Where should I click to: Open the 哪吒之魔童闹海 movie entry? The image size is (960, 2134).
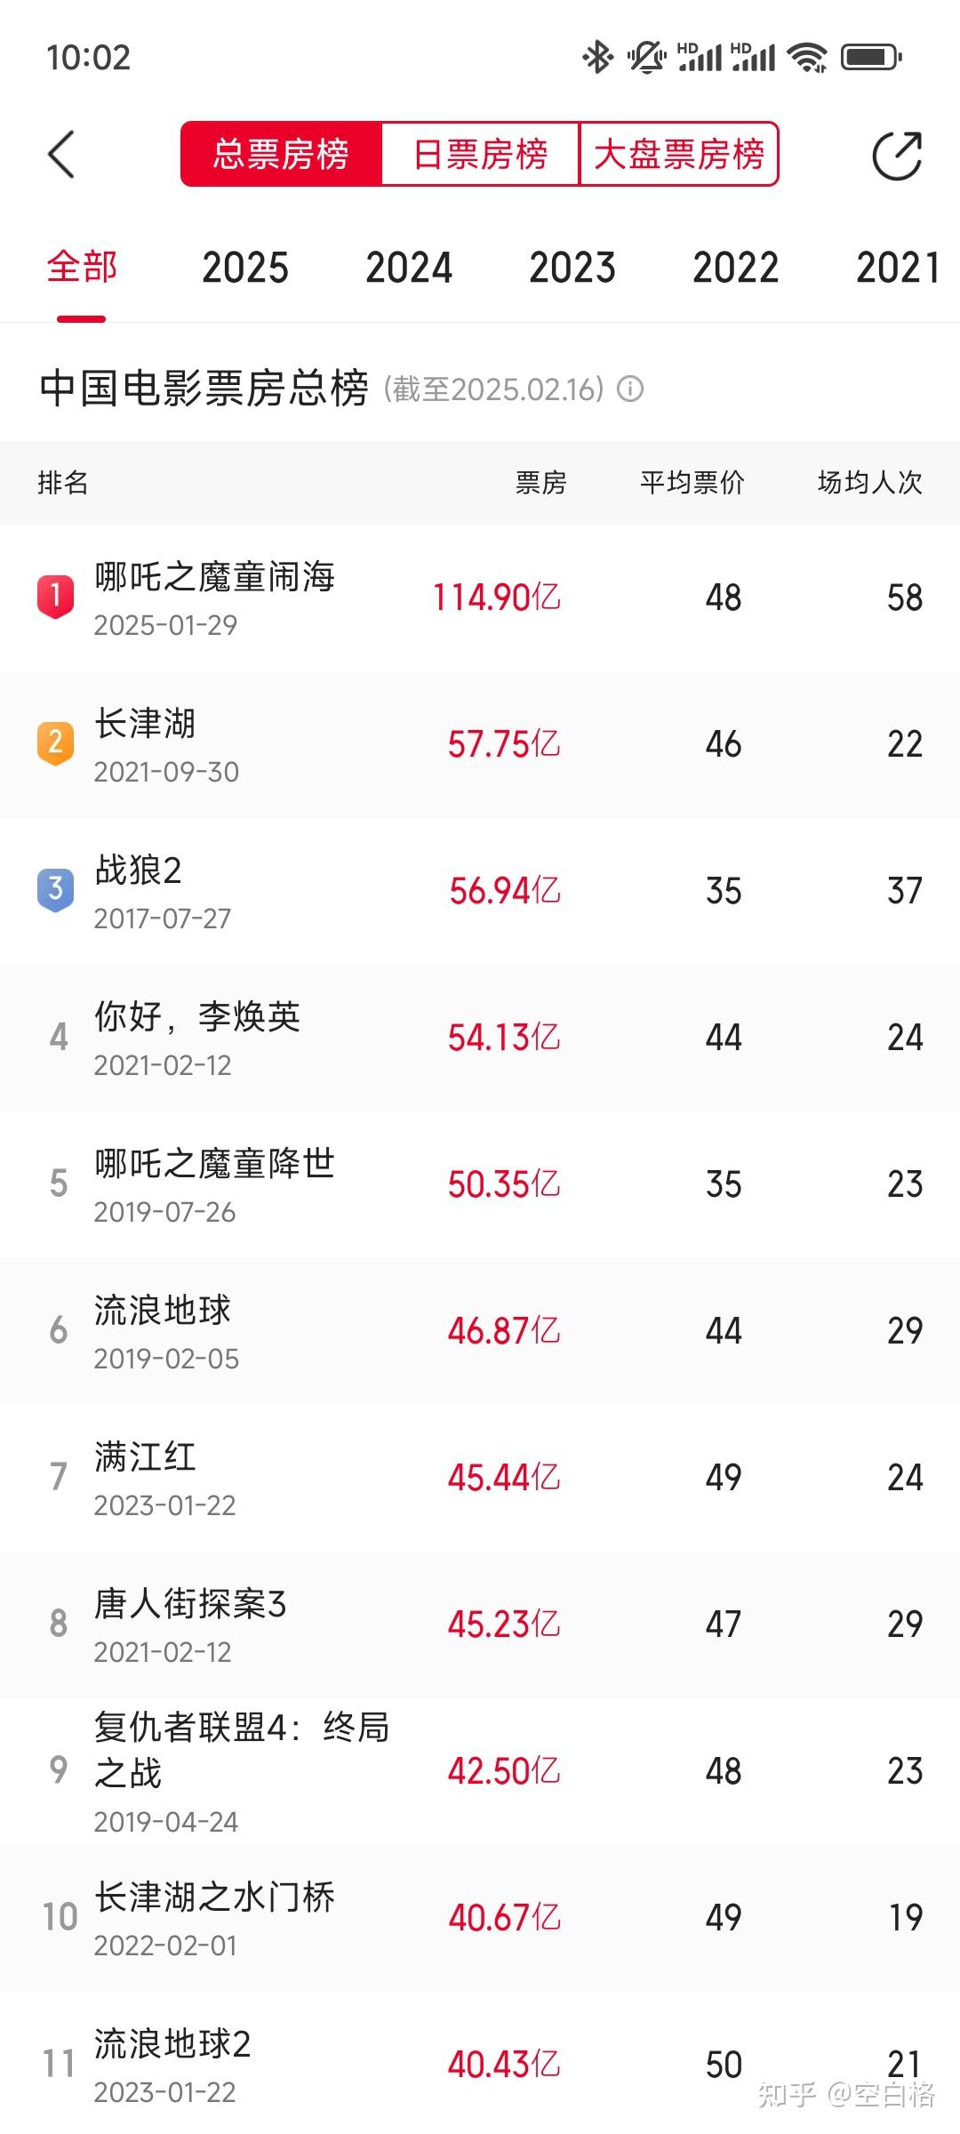click(x=480, y=598)
